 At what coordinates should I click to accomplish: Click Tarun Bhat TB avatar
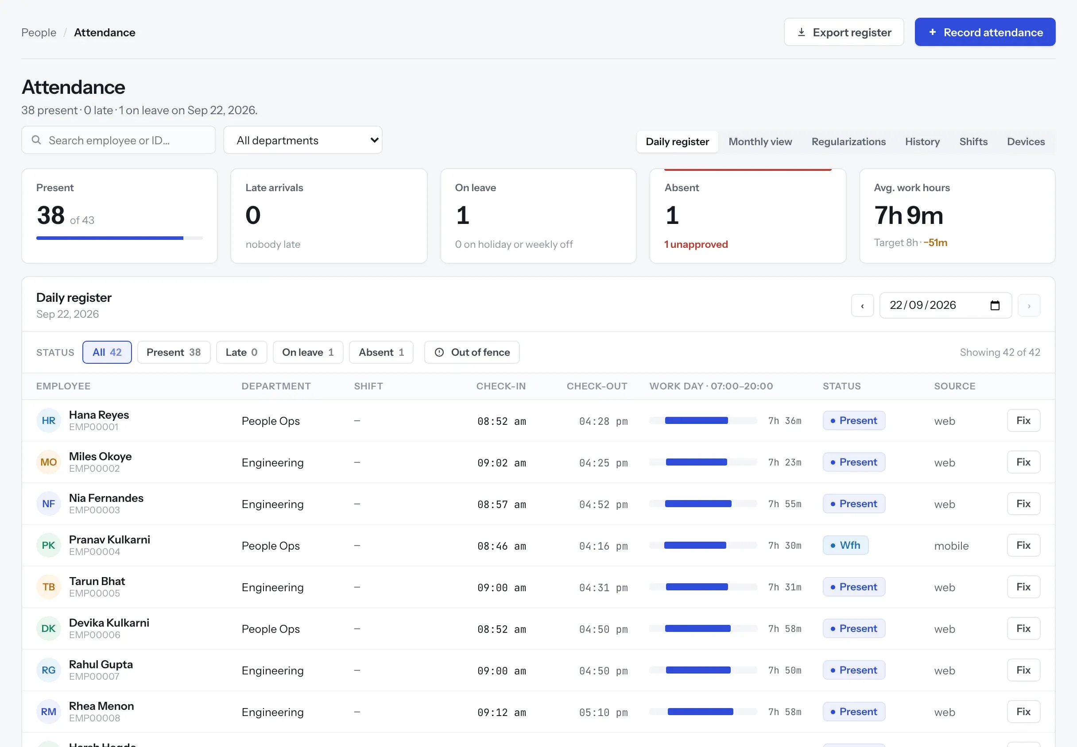[x=49, y=587]
